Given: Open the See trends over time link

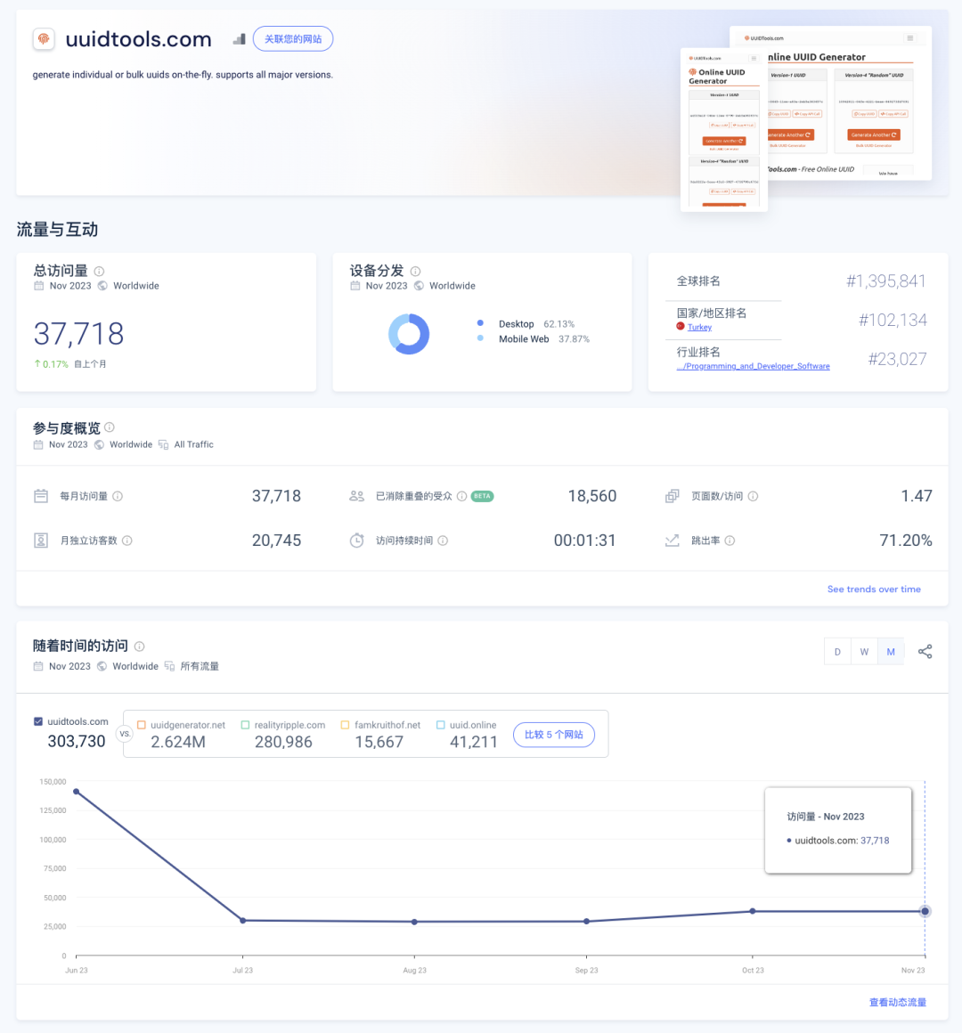Looking at the screenshot, I should click(x=874, y=589).
